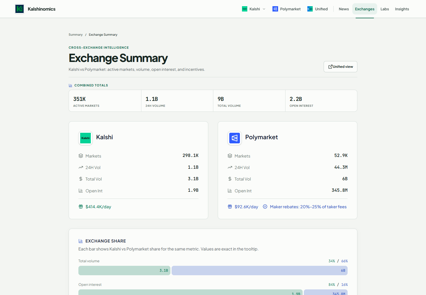Click the Maker rebates badge icon
The height and width of the screenshot is (295, 426).
click(x=265, y=206)
